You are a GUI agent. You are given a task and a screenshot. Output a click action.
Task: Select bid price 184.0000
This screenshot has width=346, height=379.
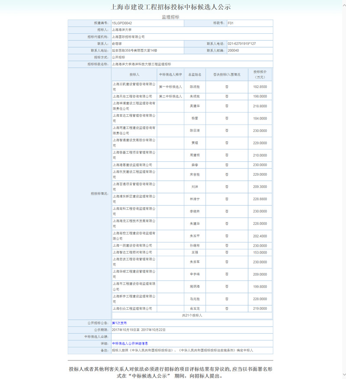[x=260, y=119]
